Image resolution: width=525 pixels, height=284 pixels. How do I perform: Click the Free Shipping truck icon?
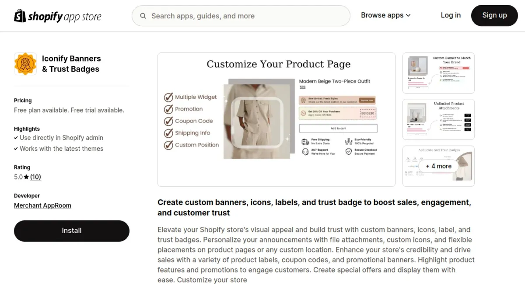[305, 142]
